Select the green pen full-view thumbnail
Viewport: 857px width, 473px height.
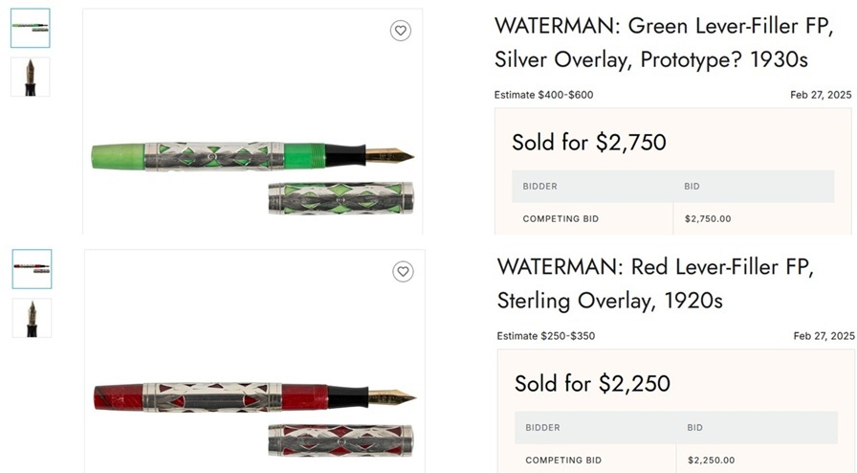[x=31, y=29]
